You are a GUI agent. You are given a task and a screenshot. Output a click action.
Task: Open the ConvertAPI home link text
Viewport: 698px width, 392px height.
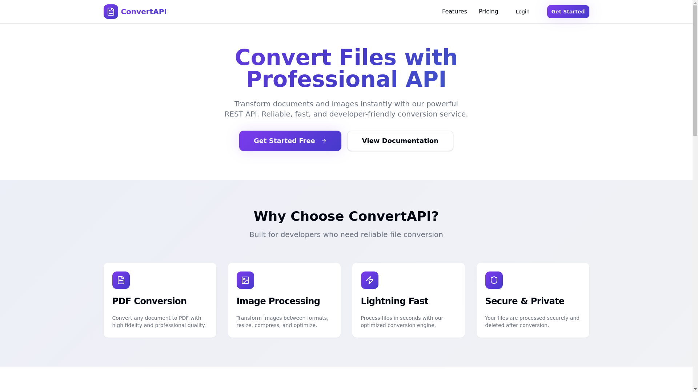(144, 12)
